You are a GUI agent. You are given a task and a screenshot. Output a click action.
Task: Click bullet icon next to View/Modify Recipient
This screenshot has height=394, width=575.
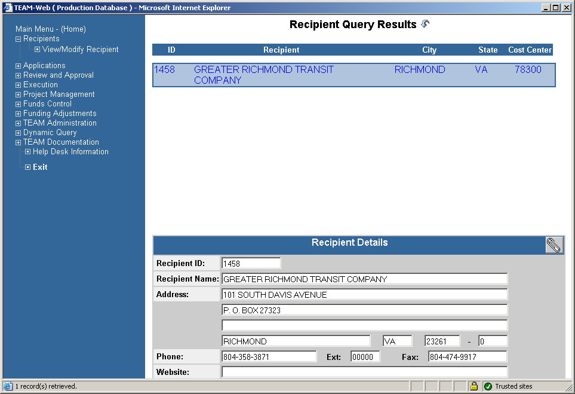(37, 49)
